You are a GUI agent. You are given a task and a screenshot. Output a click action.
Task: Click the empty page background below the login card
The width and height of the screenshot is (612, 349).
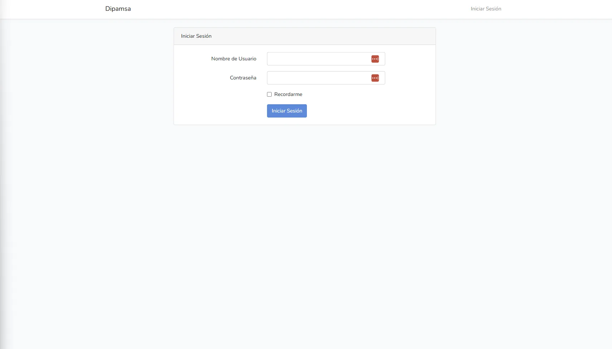point(305,223)
